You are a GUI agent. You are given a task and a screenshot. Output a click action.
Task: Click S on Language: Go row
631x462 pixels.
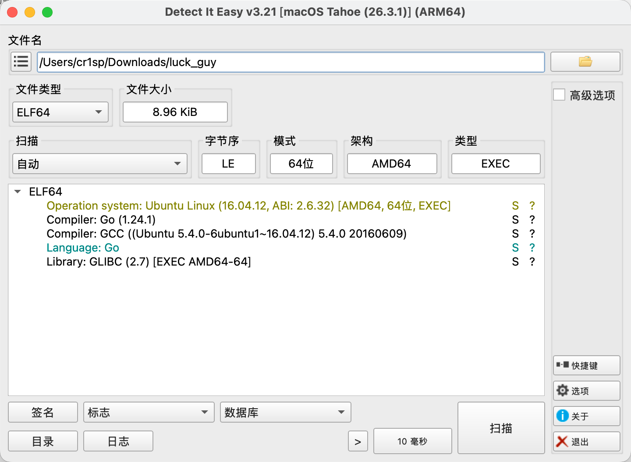(515, 248)
